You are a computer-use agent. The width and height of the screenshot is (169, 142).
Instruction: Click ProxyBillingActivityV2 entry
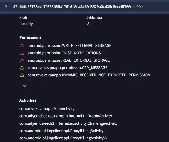click(x=63, y=138)
